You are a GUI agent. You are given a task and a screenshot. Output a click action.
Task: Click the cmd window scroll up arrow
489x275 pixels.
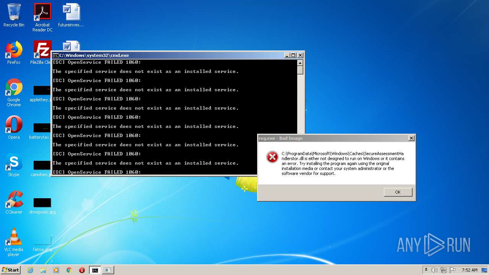click(x=300, y=63)
